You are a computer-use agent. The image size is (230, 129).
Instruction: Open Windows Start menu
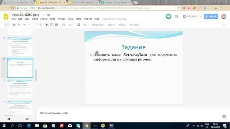(4, 126)
